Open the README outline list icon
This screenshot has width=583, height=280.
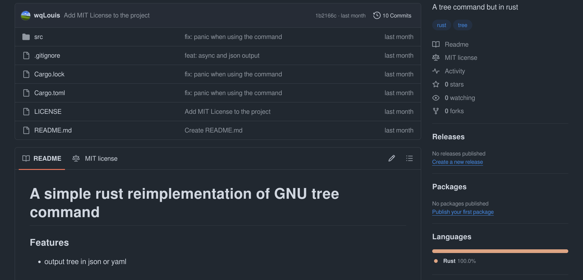[x=409, y=158]
